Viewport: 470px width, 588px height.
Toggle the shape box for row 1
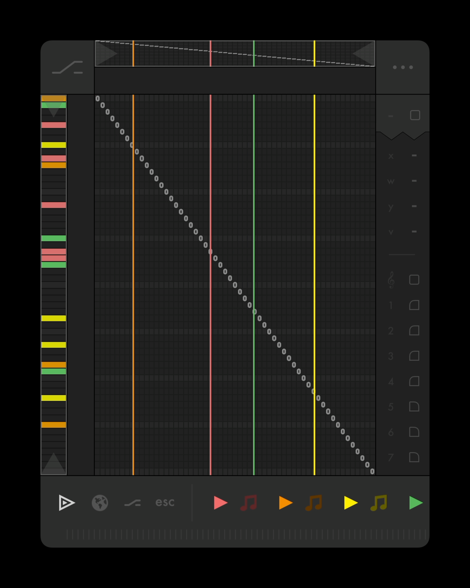[414, 305]
